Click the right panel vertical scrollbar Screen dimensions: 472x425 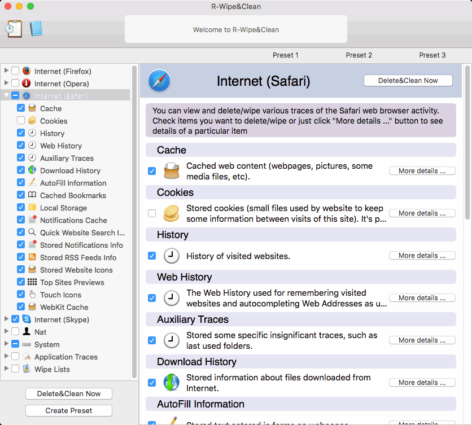point(467,142)
